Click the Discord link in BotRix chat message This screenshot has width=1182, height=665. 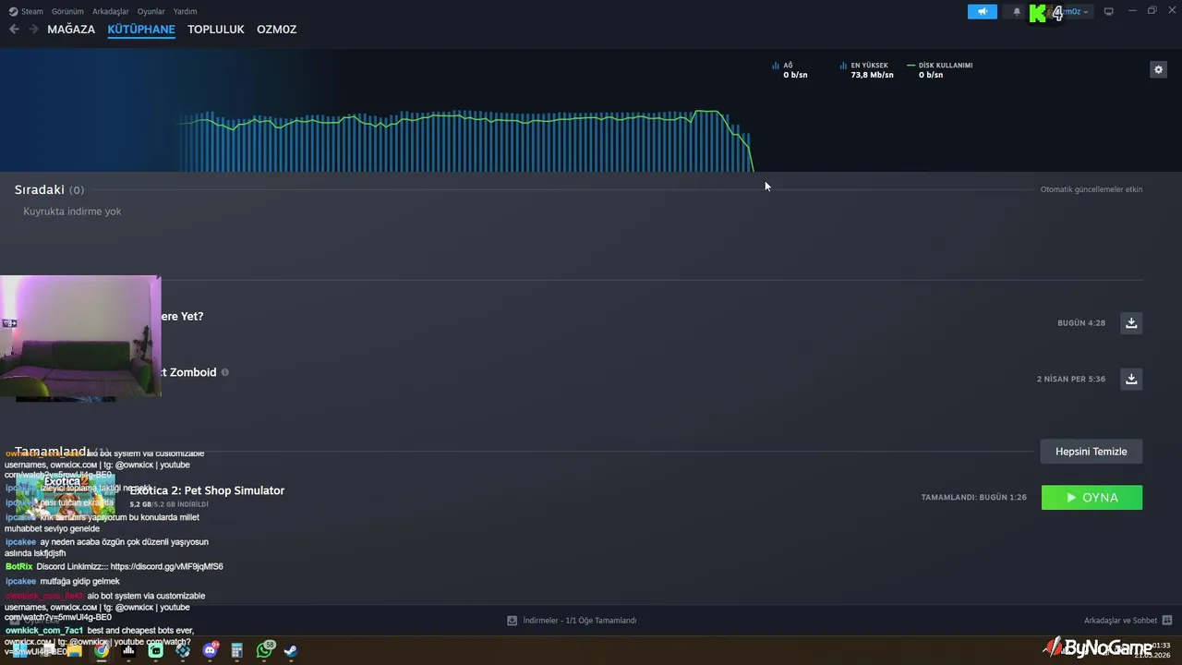[x=166, y=566]
